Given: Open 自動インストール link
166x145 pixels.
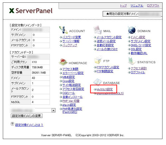Looking at the screenshot, I should tap(73, 97).
